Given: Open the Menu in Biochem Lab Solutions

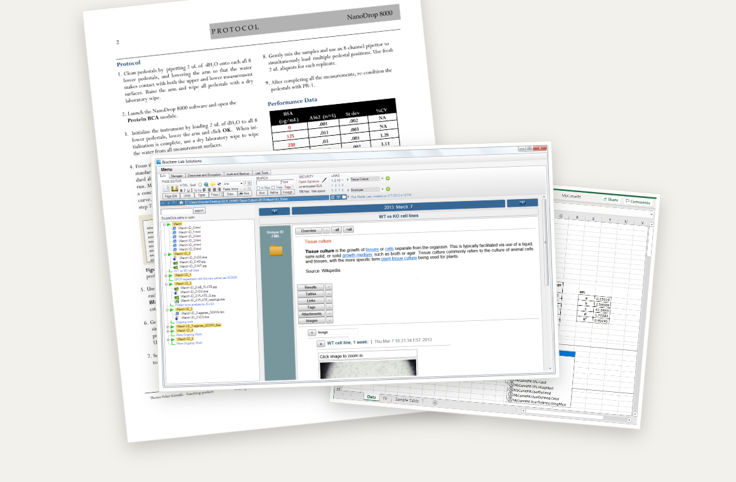Looking at the screenshot, I should click(166, 169).
